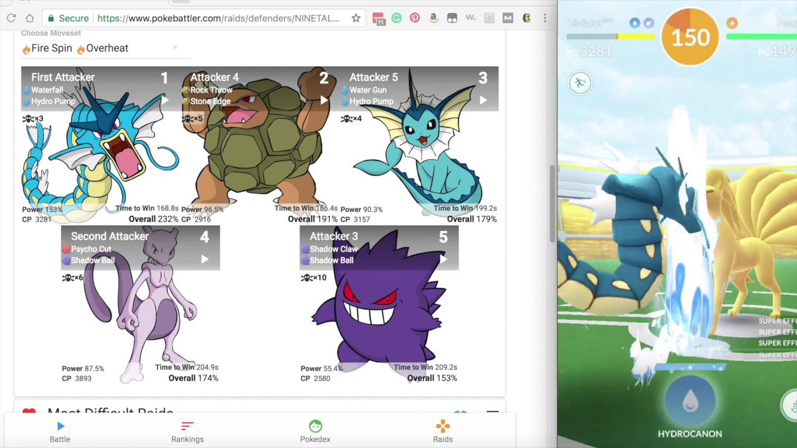
Task: Tap the orange fire-type icon of the opponent
Action: pyautogui.click(x=732, y=23)
